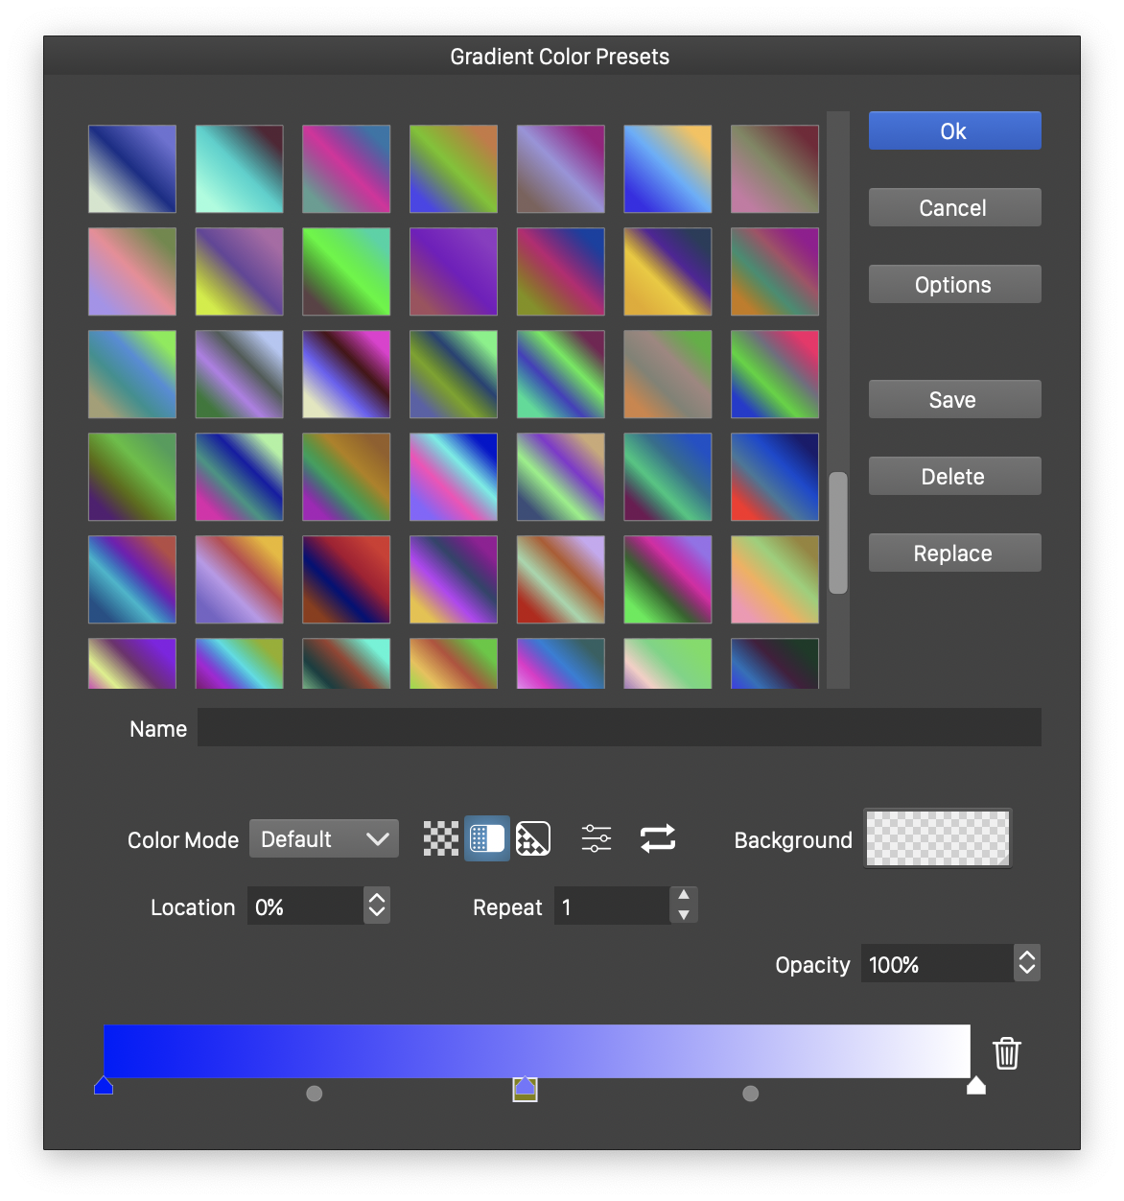Select the middle lavender color stop
This screenshot has width=1124, height=1201.
click(525, 1089)
